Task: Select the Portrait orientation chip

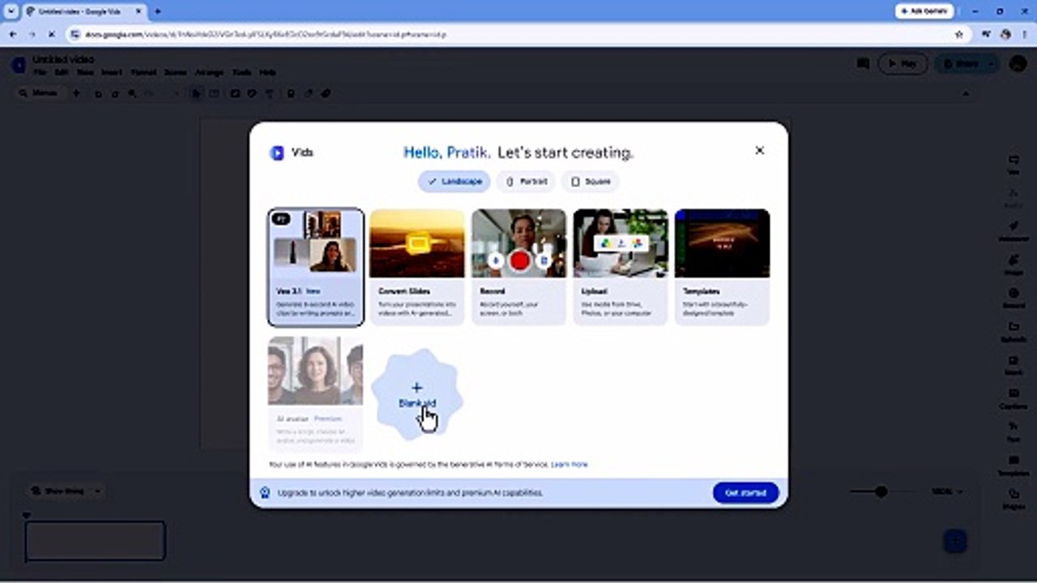Action: click(x=527, y=181)
